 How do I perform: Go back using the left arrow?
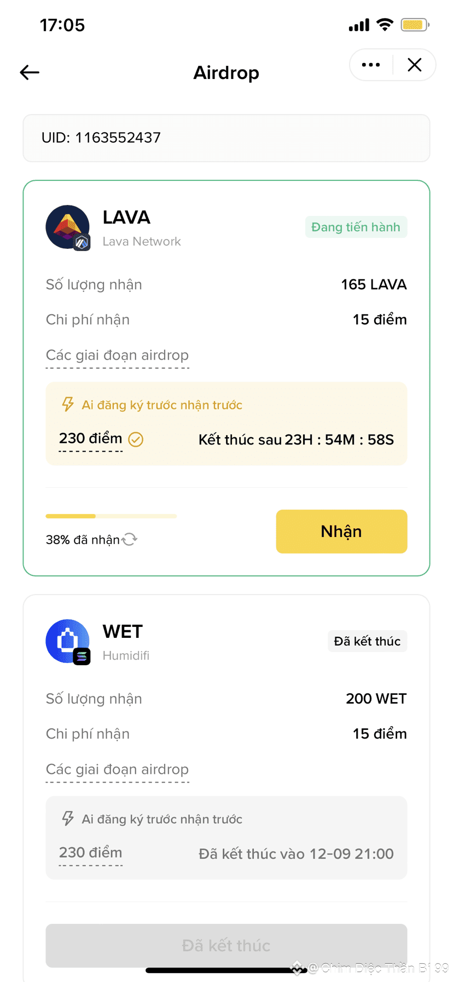(x=30, y=72)
